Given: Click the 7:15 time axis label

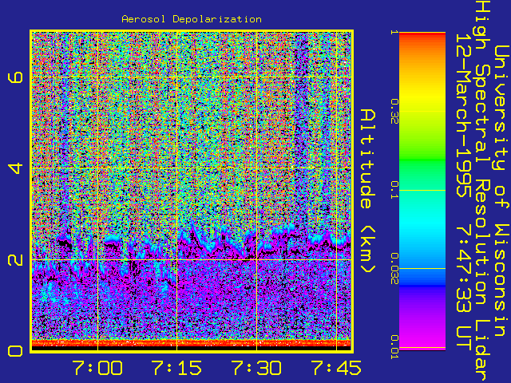Looking at the screenshot, I should (176, 368).
